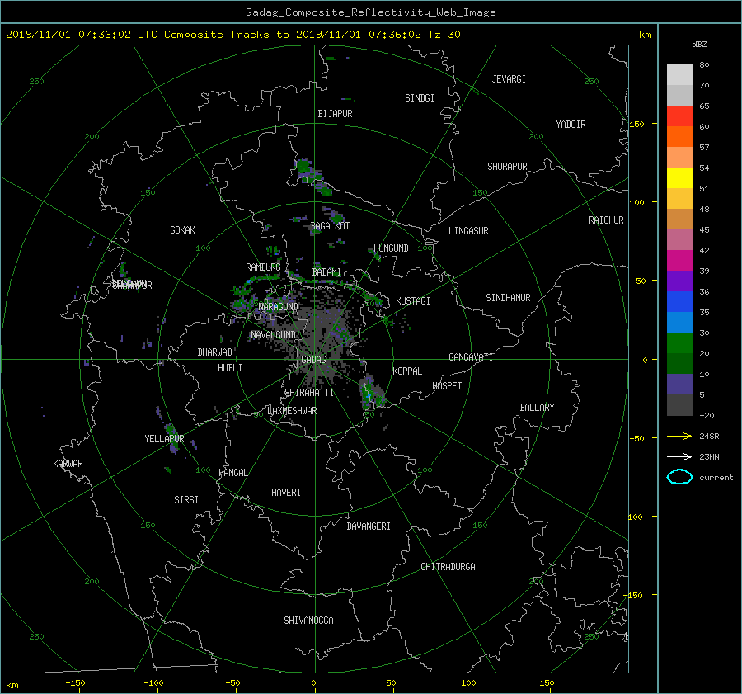Click the YADGIR city label

pyautogui.click(x=571, y=125)
